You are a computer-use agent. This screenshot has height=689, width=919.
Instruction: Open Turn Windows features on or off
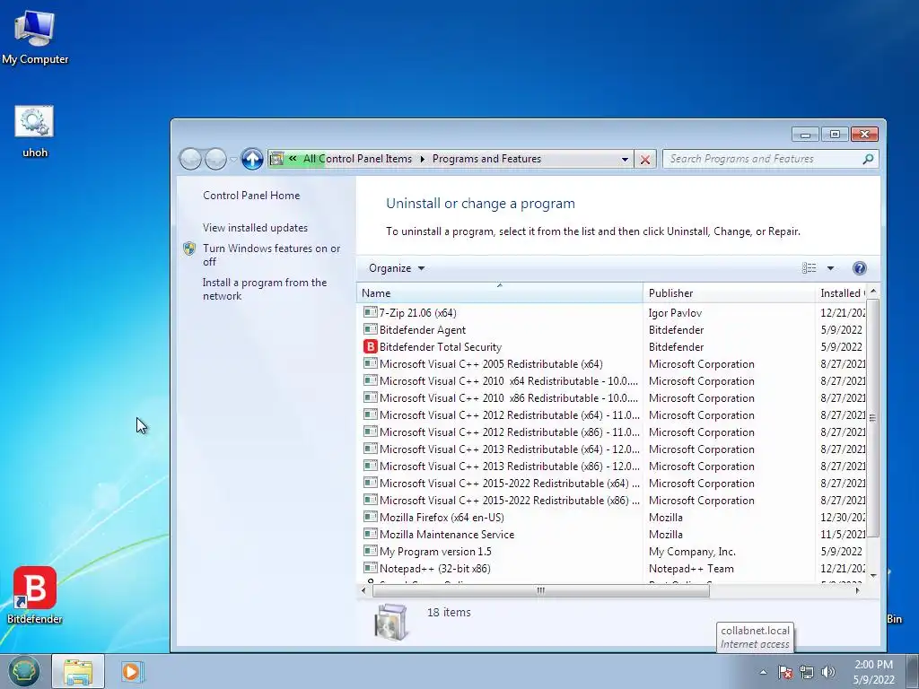271,255
